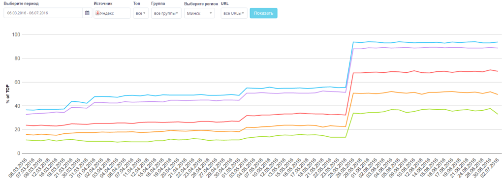Click the 'URL' label
Screen dimensions: 504x184
tap(224, 3)
